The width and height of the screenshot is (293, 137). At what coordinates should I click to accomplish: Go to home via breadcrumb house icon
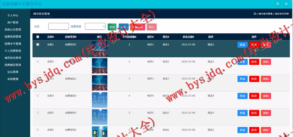pos(255,14)
